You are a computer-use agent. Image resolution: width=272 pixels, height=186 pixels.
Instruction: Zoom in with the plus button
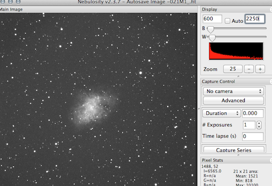(x=260, y=69)
